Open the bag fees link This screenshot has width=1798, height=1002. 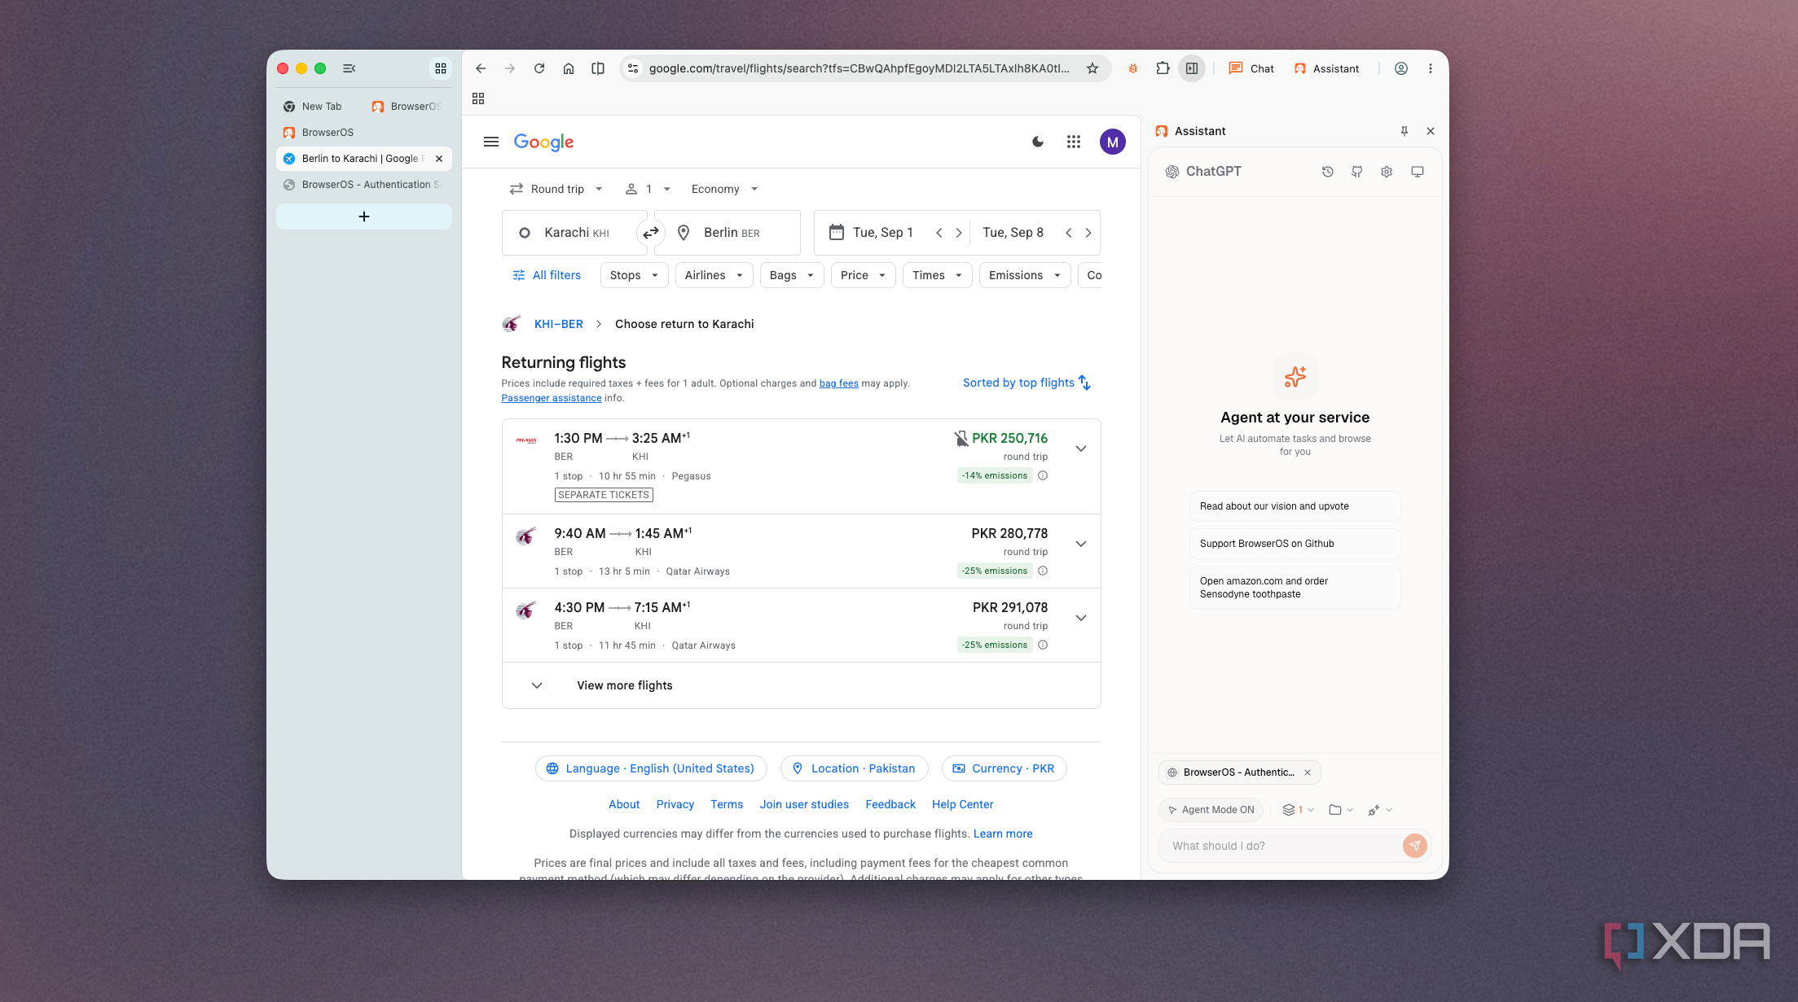[838, 383]
